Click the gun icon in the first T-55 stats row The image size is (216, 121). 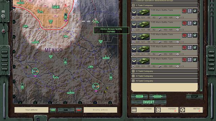pyautogui.click(x=160, y=18)
